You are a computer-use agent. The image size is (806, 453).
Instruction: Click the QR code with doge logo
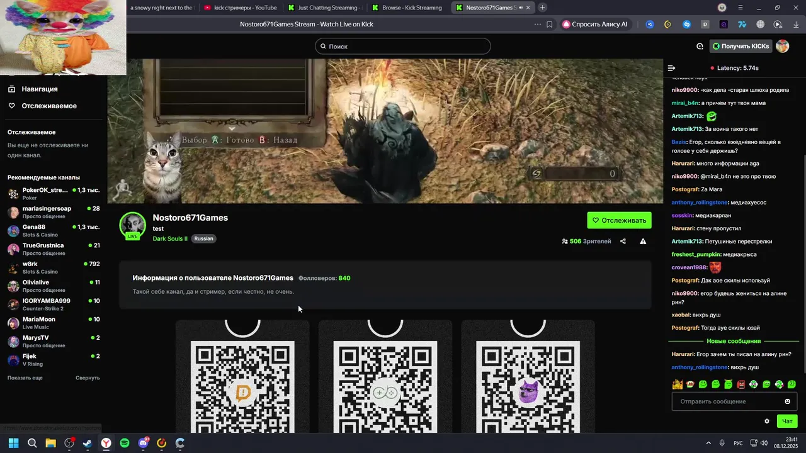(x=528, y=387)
